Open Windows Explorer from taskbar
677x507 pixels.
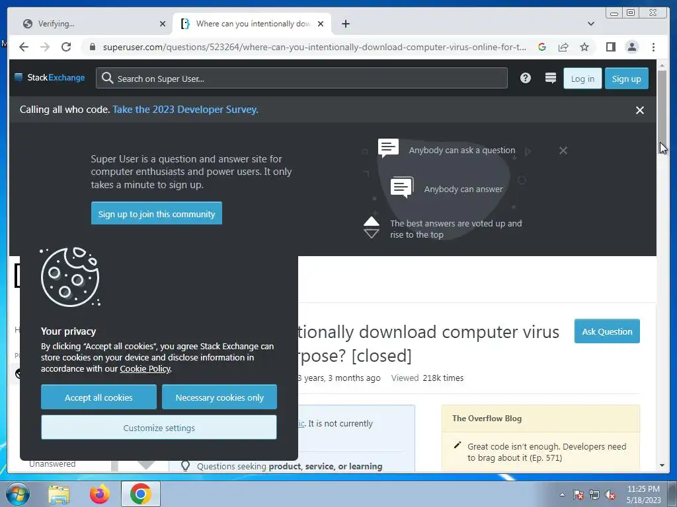(59, 494)
